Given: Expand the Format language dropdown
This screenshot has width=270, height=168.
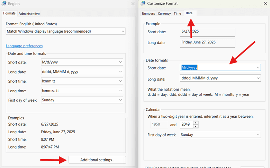Looking at the screenshot, I should [66, 31].
